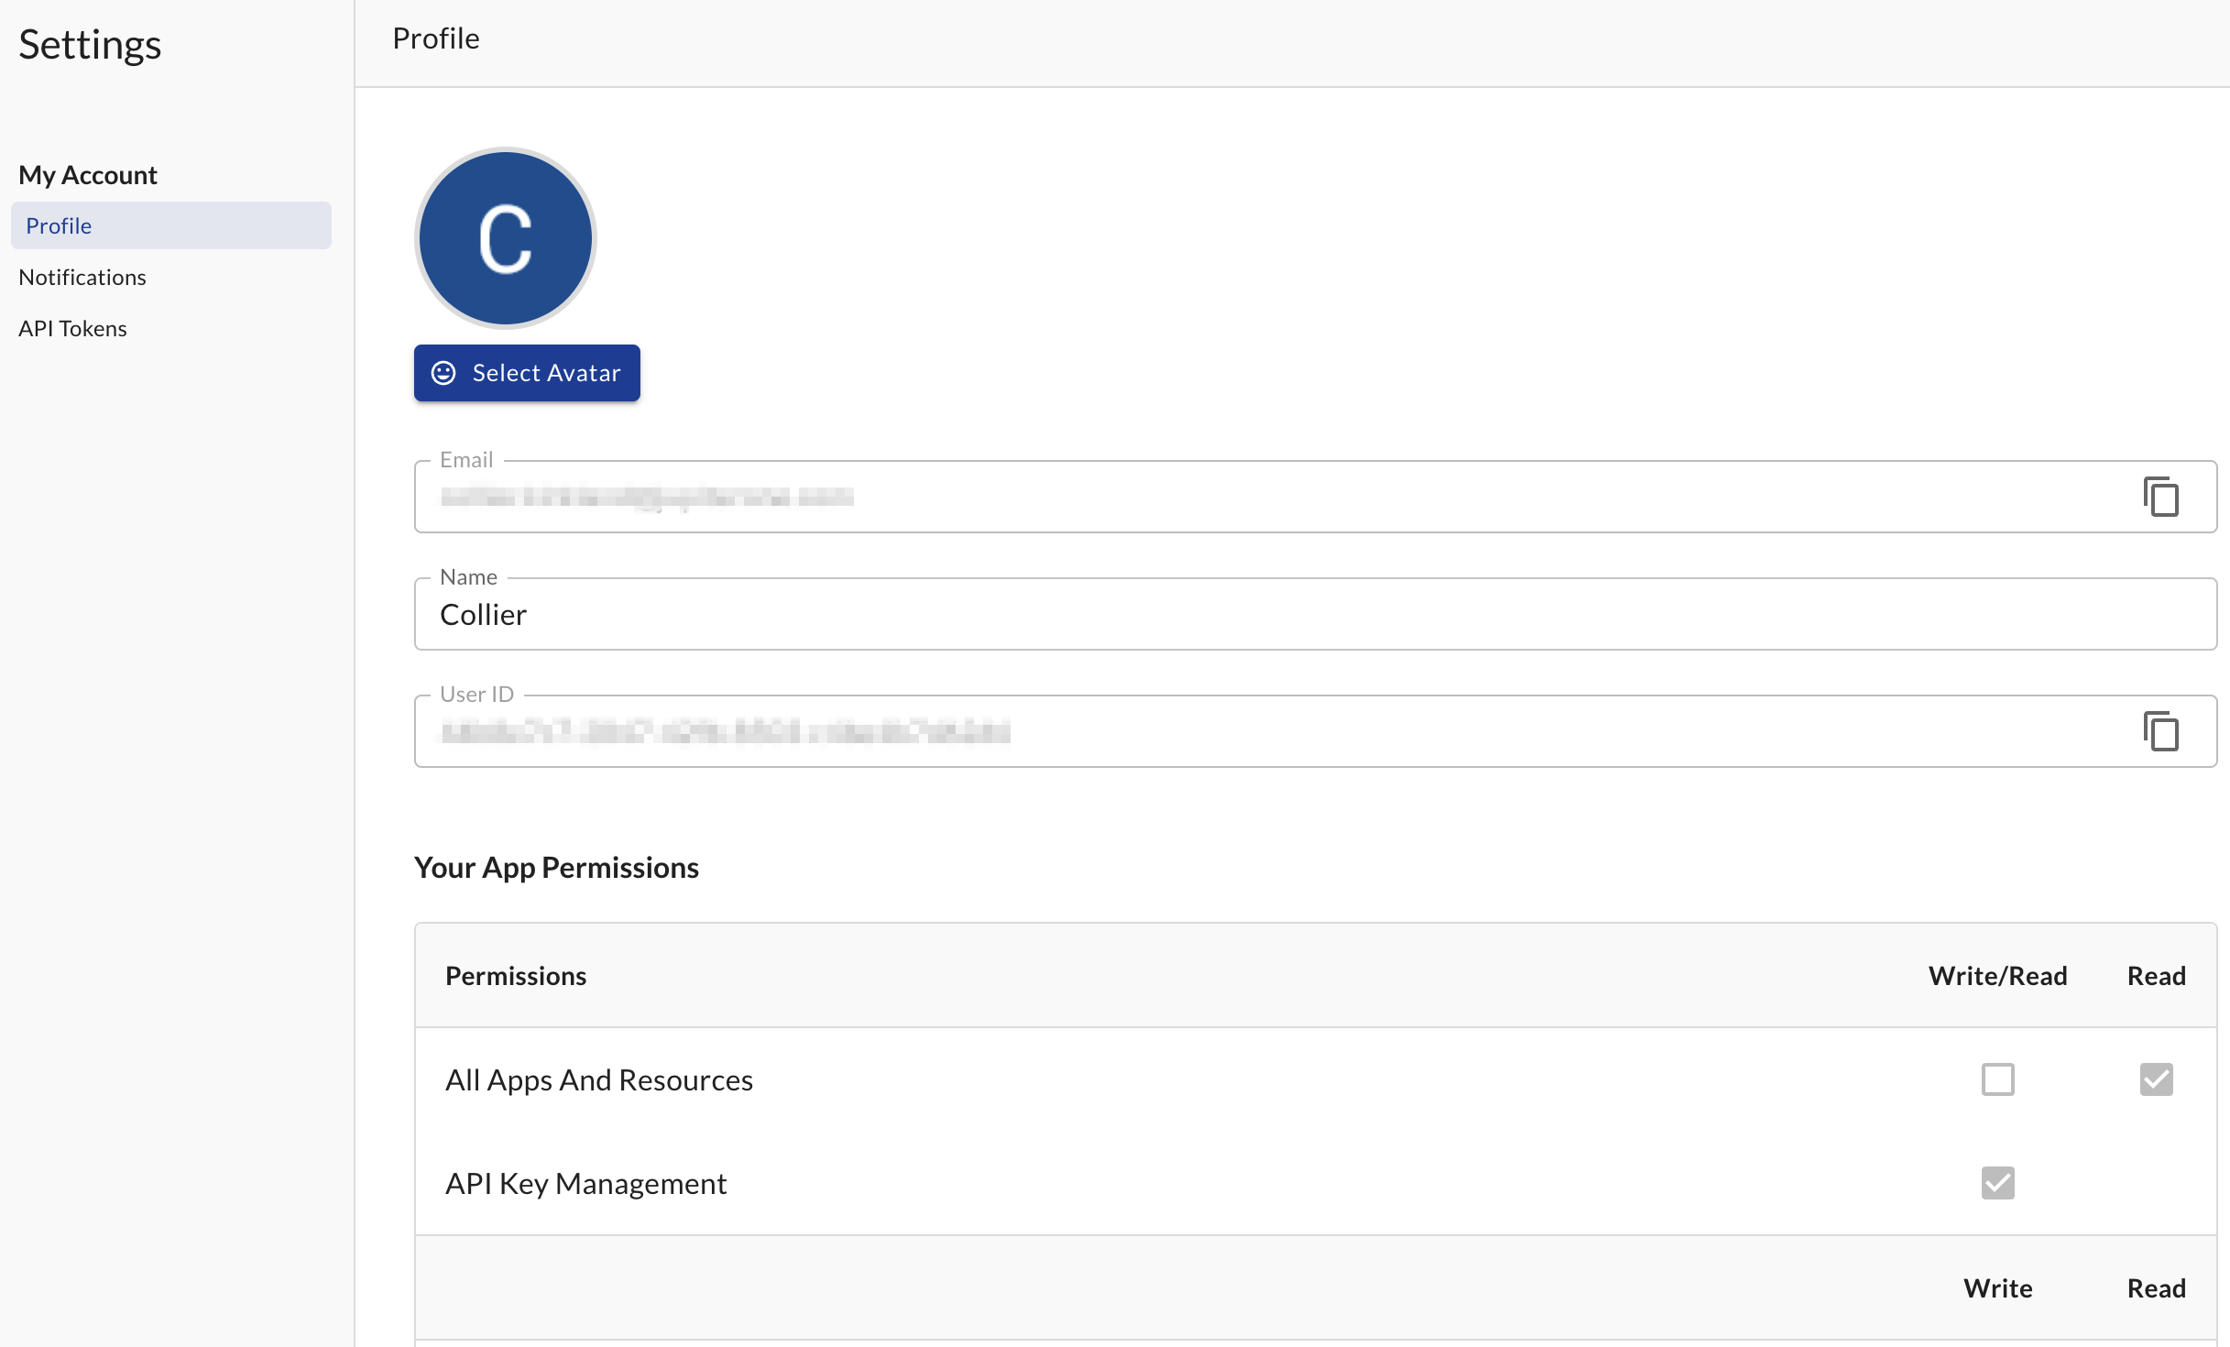Toggle Write/Read checkbox for API Key Management

(1997, 1183)
